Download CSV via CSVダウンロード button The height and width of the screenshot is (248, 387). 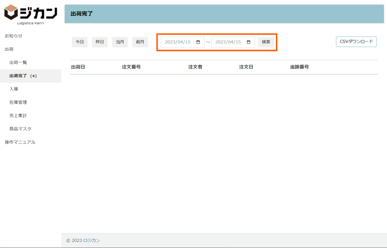(356, 42)
